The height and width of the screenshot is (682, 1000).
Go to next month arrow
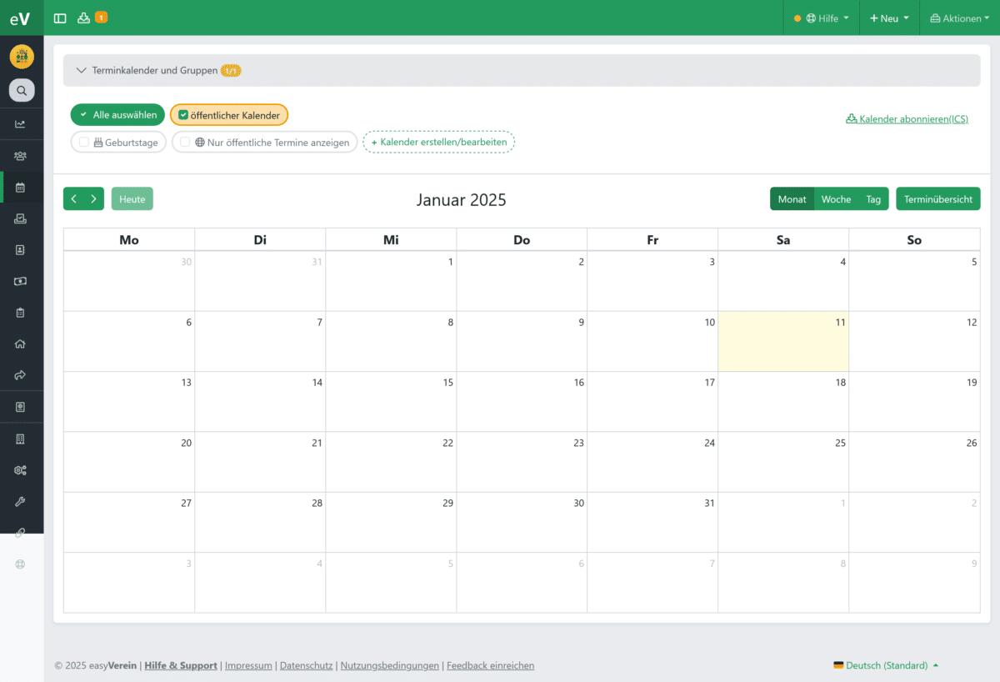point(94,198)
